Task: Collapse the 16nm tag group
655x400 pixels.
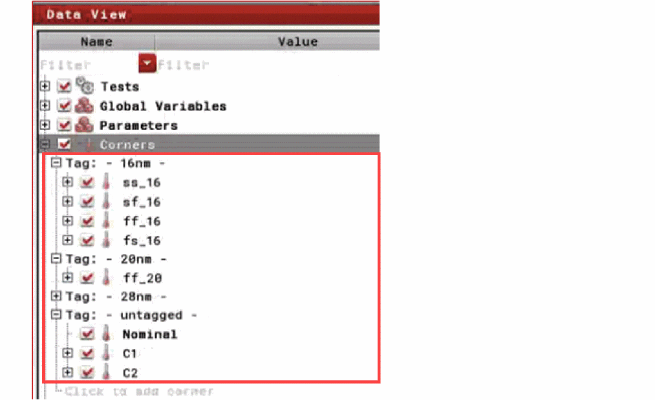Action: tap(56, 162)
